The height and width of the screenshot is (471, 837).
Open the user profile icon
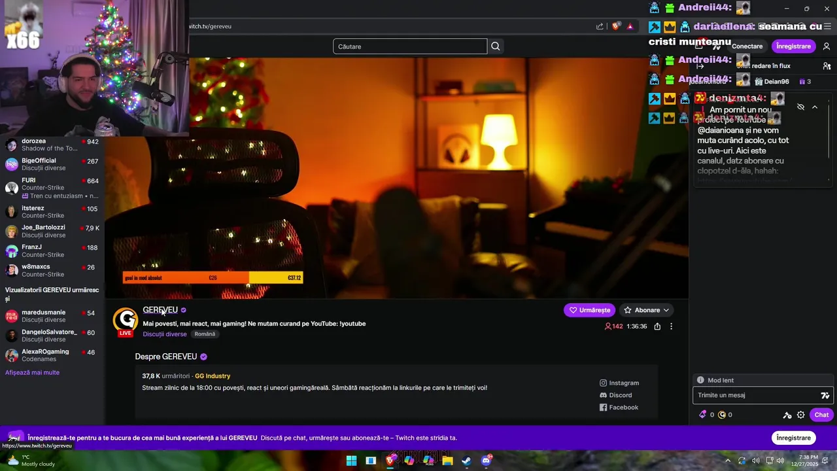pyautogui.click(x=827, y=46)
